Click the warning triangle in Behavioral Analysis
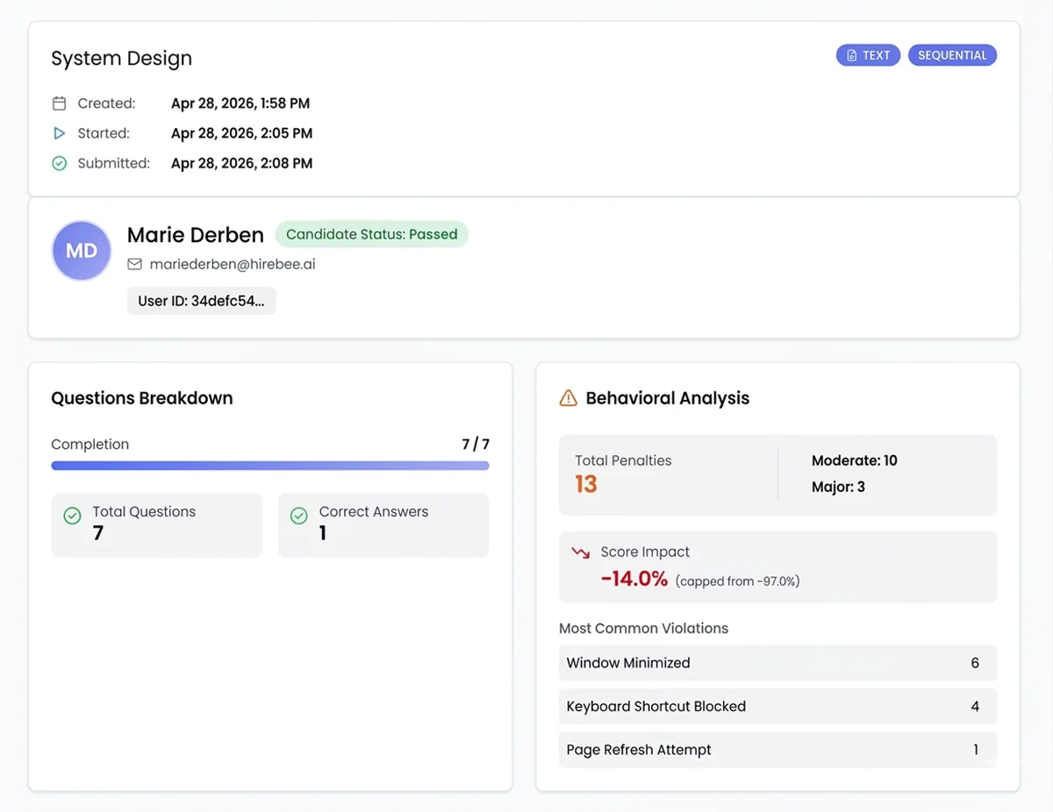Image resolution: width=1053 pixels, height=812 pixels. pyautogui.click(x=568, y=398)
